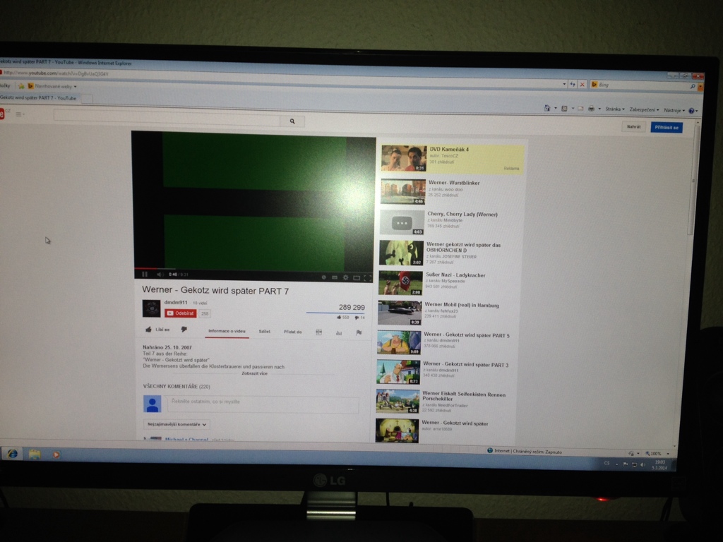Subscribe with the red Odebírat button

[181, 313]
